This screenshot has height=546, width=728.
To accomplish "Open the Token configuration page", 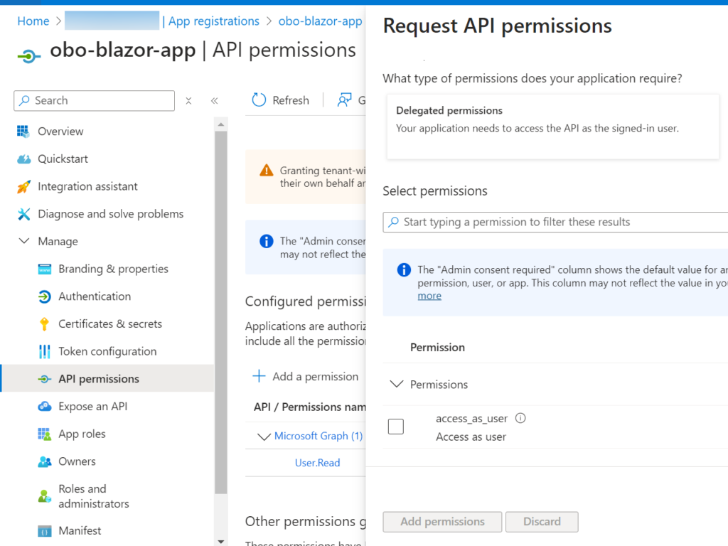I will 108,351.
